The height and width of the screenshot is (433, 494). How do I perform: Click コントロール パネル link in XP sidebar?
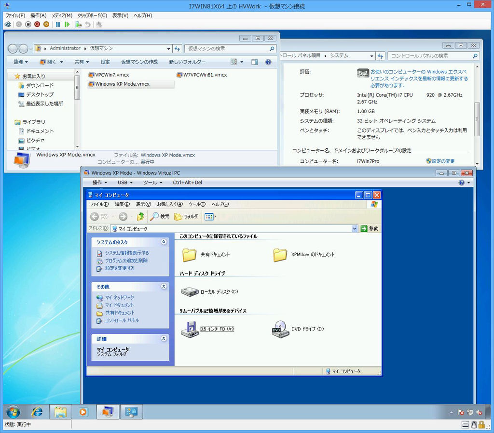tap(122, 320)
